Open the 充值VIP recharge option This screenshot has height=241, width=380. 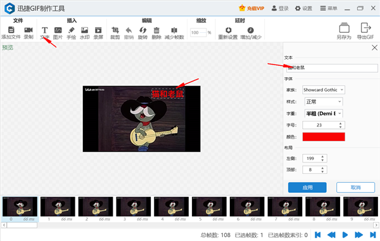pyautogui.click(x=251, y=8)
